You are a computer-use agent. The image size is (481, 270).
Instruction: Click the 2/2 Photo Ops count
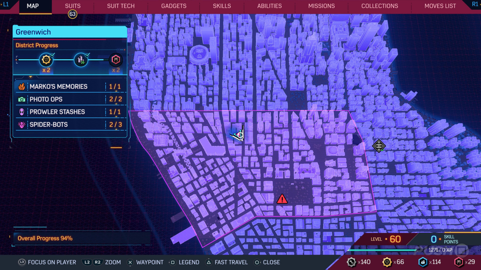point(115,99)
